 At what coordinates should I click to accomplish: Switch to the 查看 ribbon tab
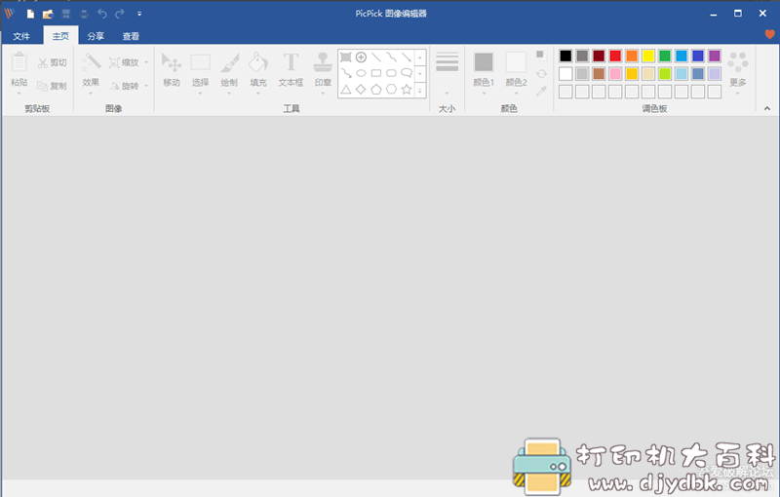point(131,36)
